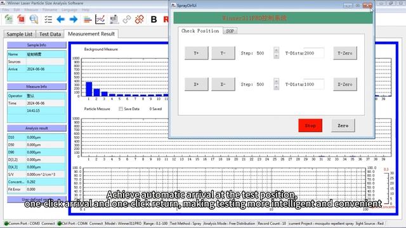Select the D10 0.000μm result row

click(x=36, y=137)
